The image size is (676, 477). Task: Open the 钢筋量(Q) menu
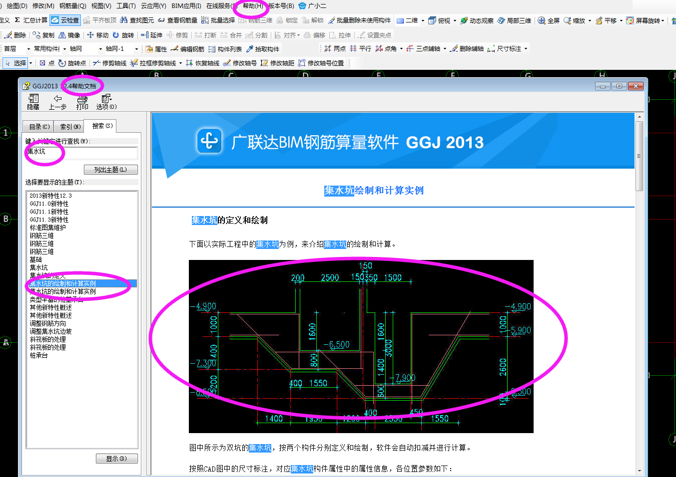point(72,6)
